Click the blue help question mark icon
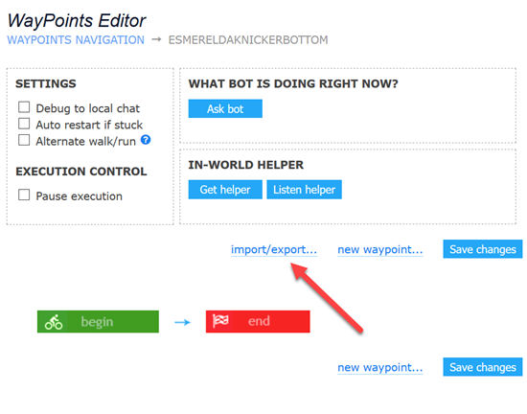The image size is (527, 414). click(146, 140)
